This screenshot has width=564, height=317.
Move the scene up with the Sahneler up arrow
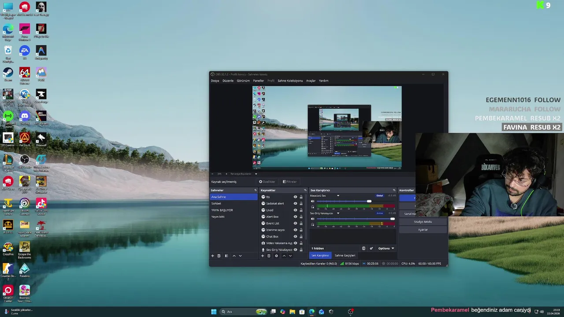[234, 256]
